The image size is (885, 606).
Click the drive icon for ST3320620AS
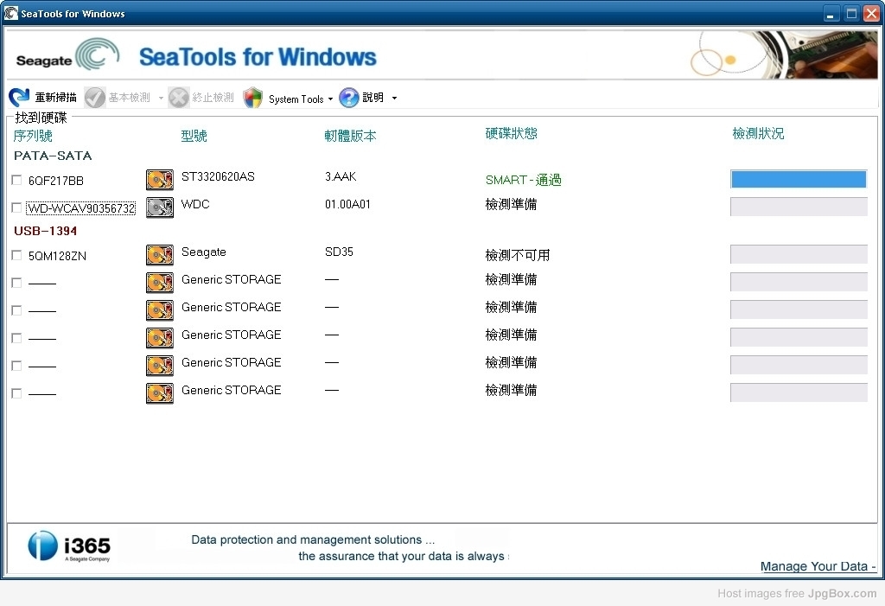[160, 180]
